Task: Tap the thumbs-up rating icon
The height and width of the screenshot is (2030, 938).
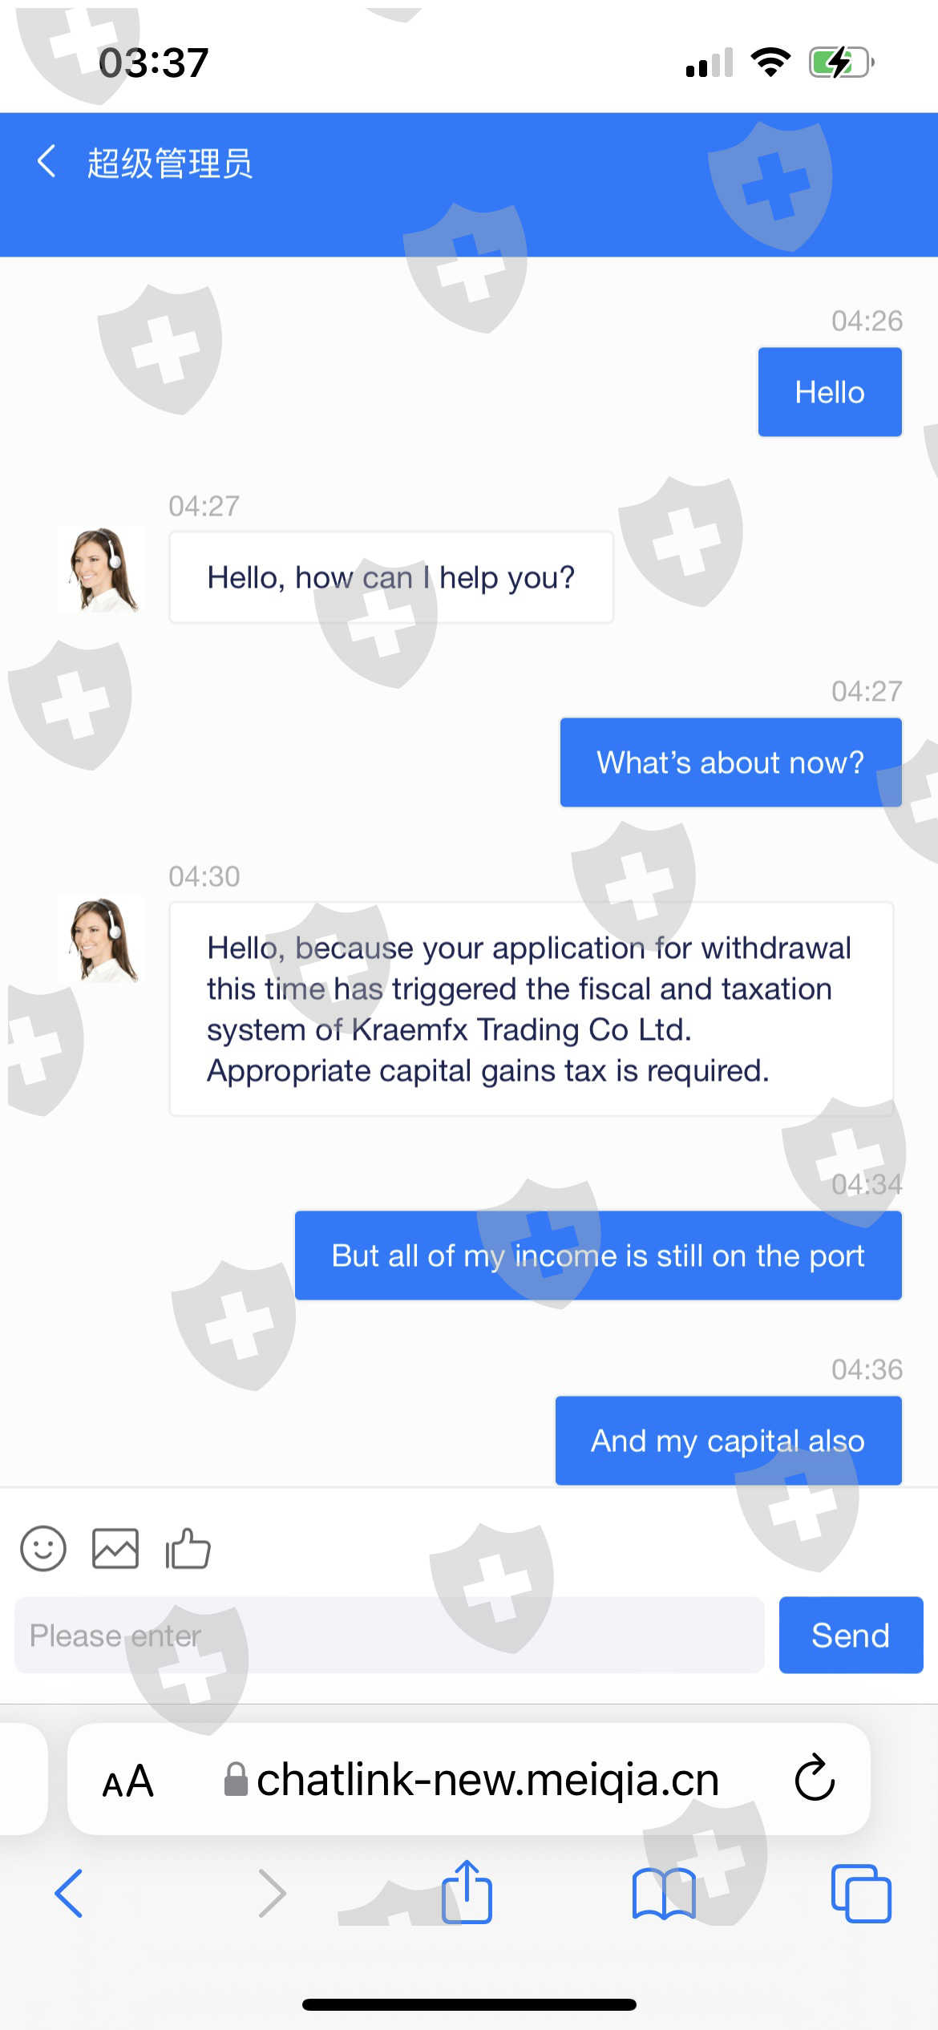Action: point(188,1547)
